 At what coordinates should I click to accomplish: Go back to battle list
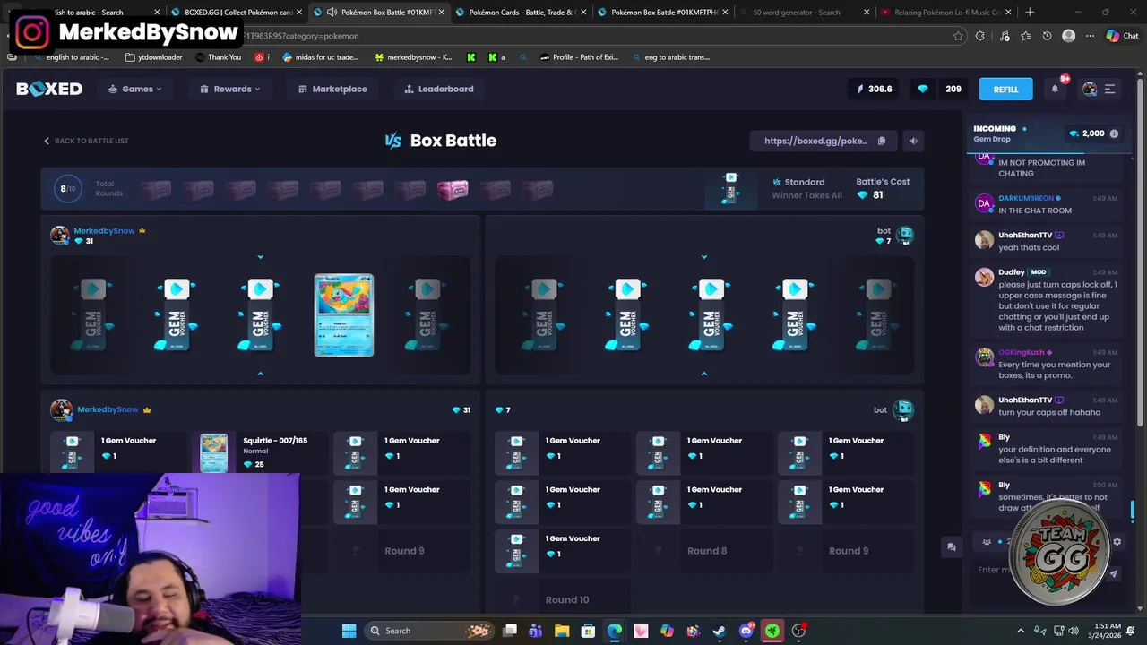tap(86, 141)
